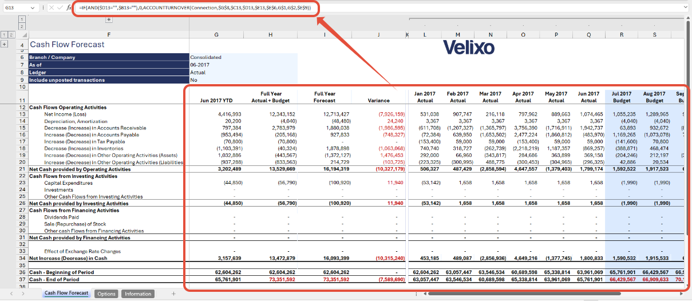692x301 pixels.
Task: Click inside the formula bar text
Action: tap(196, 8)
